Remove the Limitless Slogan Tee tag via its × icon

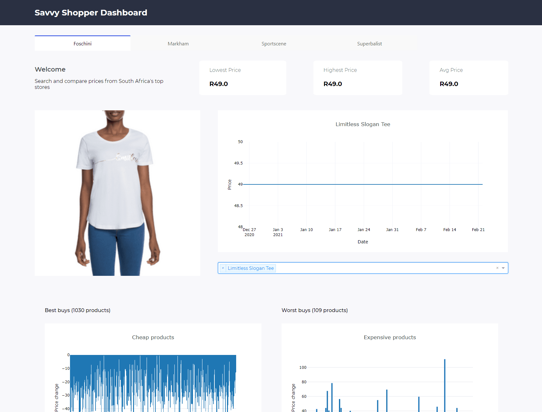tap(223, 268)
